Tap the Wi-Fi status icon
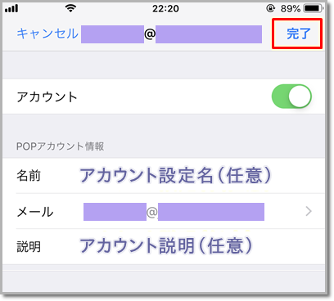Screen dimensions: 334x301 (70, 8)
